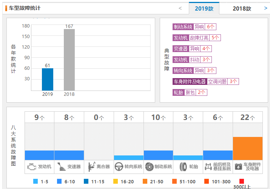Switch to the 2019款 tab
The height and width of the screenshot is (189, 270).
[x=204, y=8]
